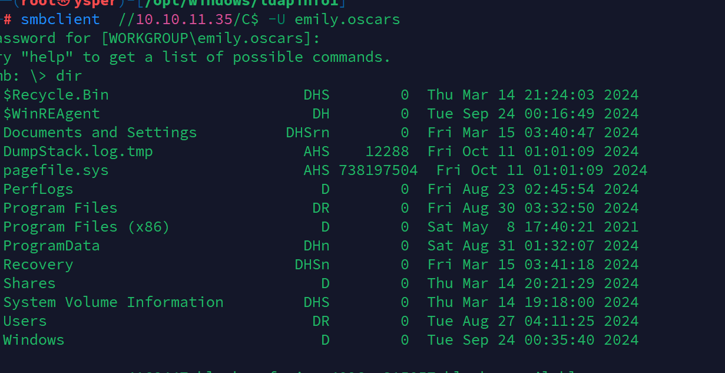Select pagefile.sys size value 738197504

pyautogui.click(x=378, y=170)
